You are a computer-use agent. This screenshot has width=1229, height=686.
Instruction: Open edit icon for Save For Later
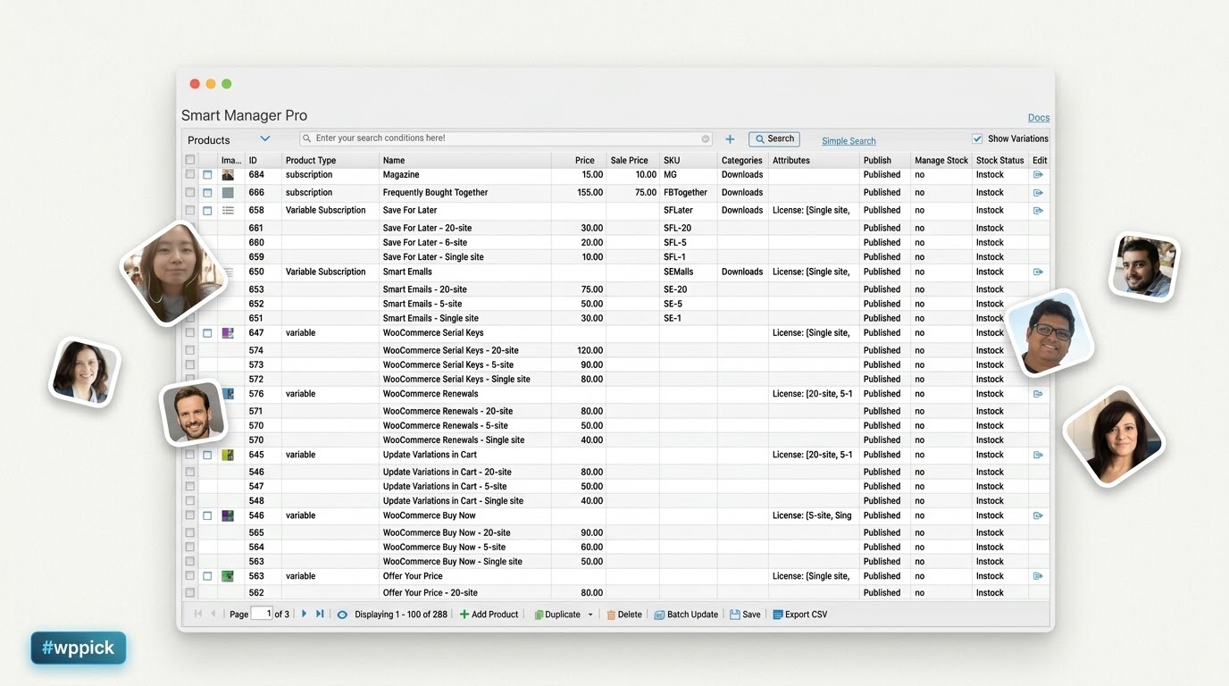tap(1038, 211)
